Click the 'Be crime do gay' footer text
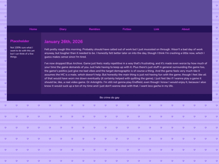Image resolution: width=219 pixels, height=164 pixels. coord(109,98)
